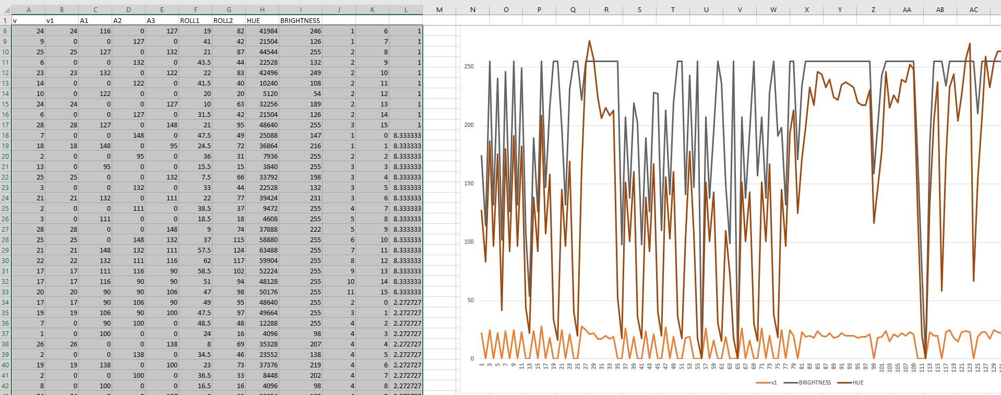Click the HUE value 7936
Viewport: 1001px width, 395px height.
(x=262, y=156)
